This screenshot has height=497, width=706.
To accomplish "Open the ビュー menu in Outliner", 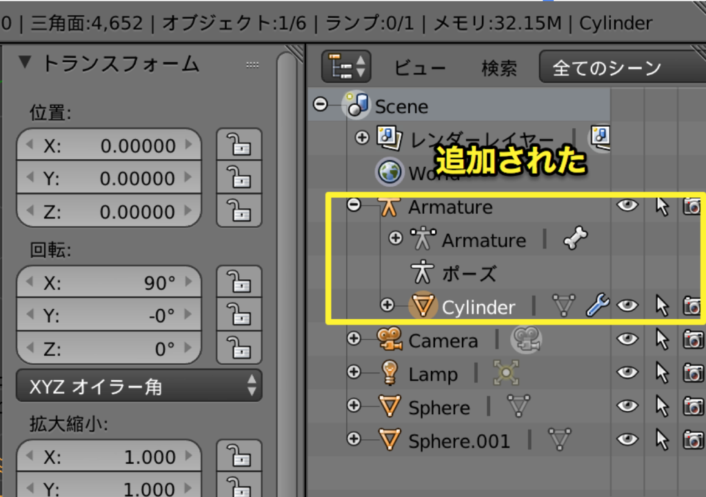I will (420, 68).
